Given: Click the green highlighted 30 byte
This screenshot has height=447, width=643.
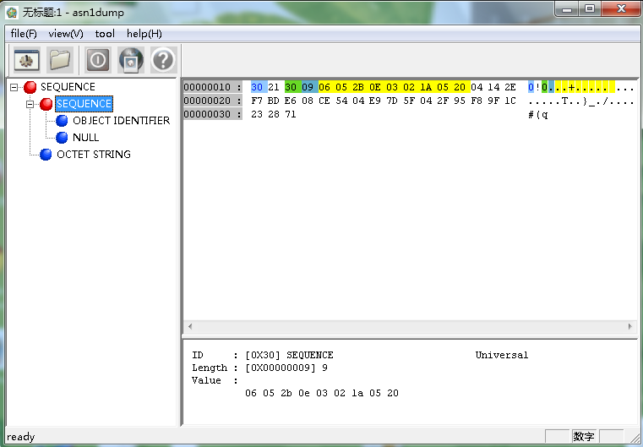Looking at the screenshot, I should 291,87.
